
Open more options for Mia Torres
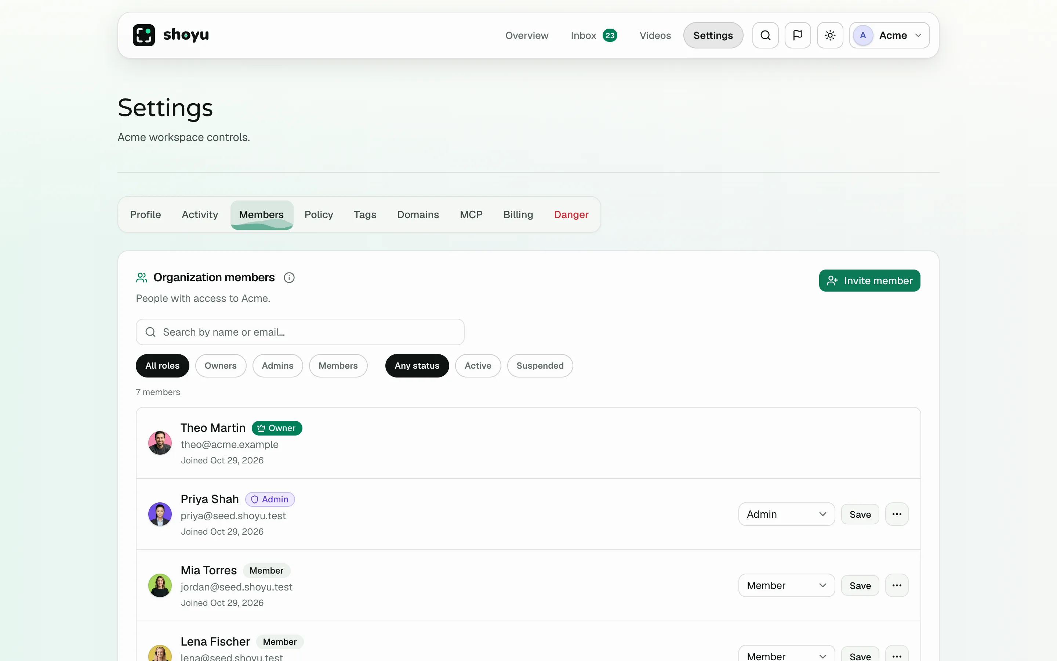click(x=897, y=585)
